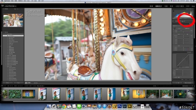Click the Auto tone button
Screen dimensions: 196x110
pyautogui.click(x=187, y=34)
